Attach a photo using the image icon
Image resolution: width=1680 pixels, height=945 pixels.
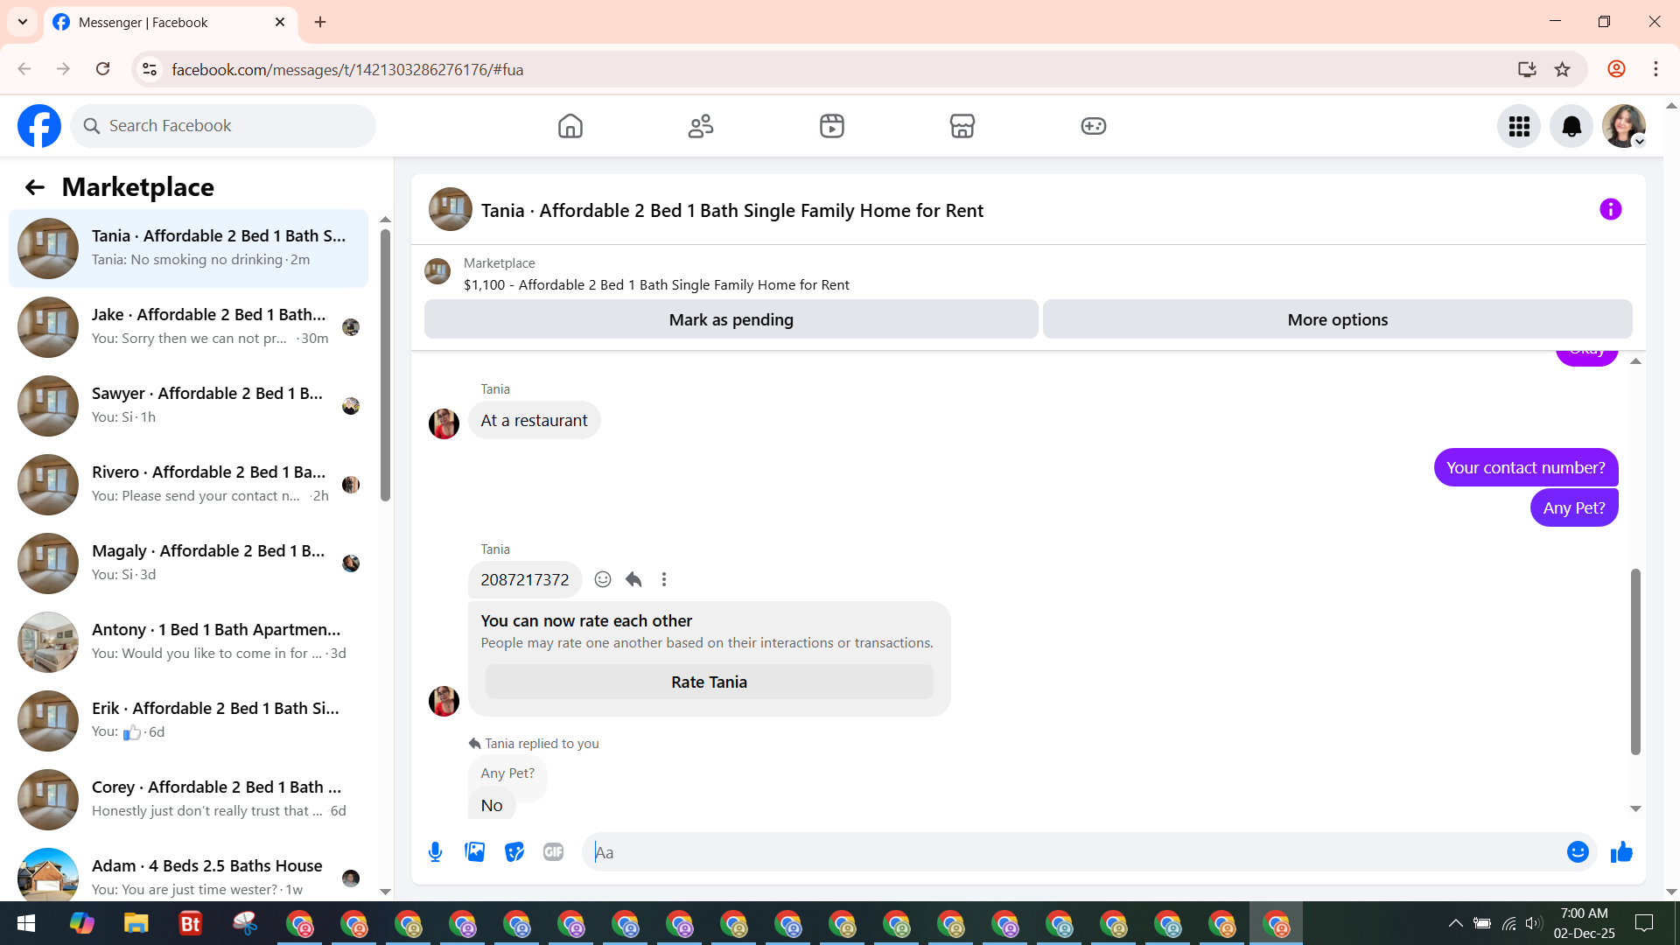(474, 852)
